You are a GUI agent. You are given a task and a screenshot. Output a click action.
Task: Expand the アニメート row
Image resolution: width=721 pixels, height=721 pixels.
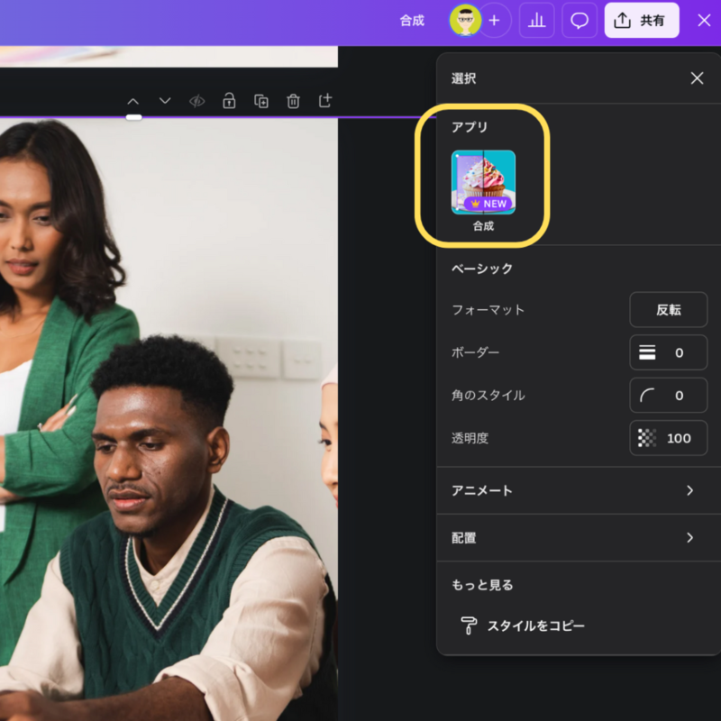point(578,490)
